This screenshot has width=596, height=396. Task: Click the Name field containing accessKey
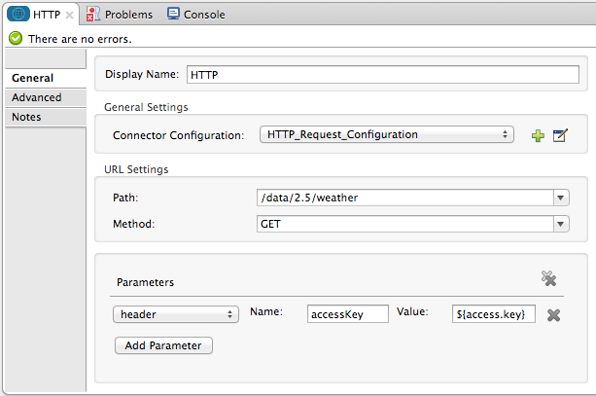[347, 314]
